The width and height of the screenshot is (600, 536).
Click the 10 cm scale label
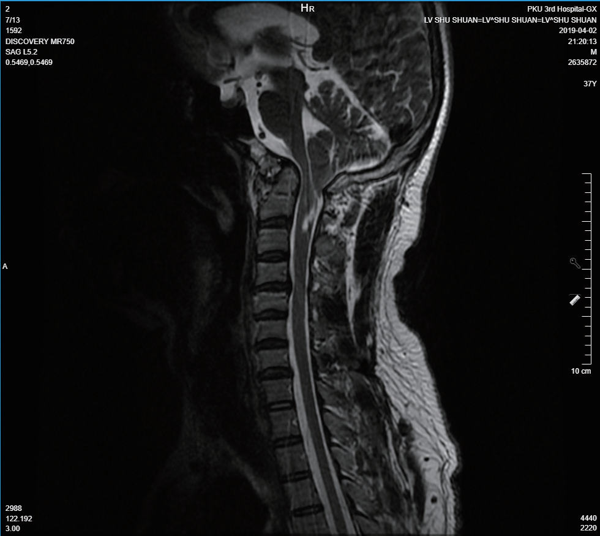(581, 371)
